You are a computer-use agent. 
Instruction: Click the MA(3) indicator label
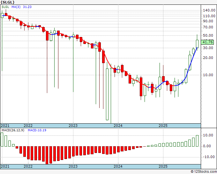(16, 7)
